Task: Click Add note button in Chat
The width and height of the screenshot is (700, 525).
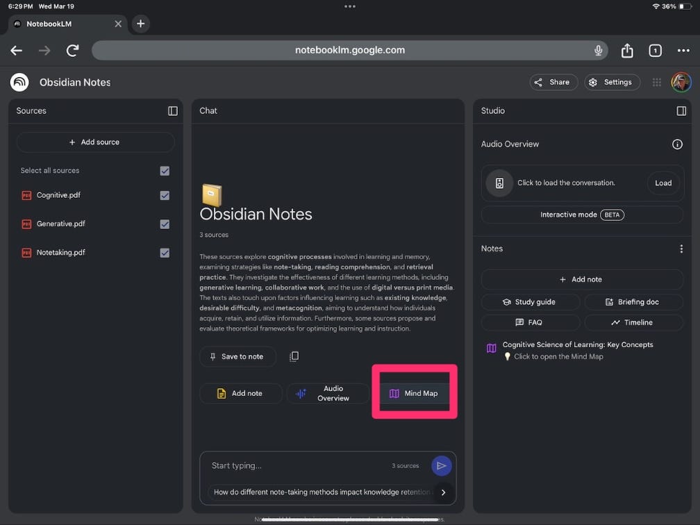Action: [240, 393]
